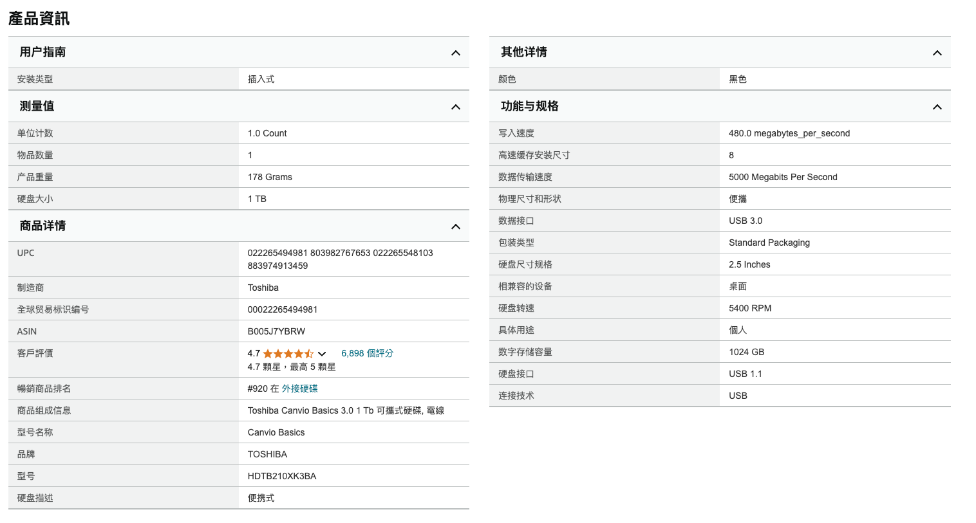Collapse the 商品详情 section chevron
The width and height of the screenshot is (976, 523).
coord(455,226)
